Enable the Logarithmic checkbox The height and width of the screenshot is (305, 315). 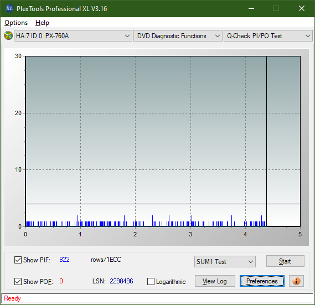151,282
